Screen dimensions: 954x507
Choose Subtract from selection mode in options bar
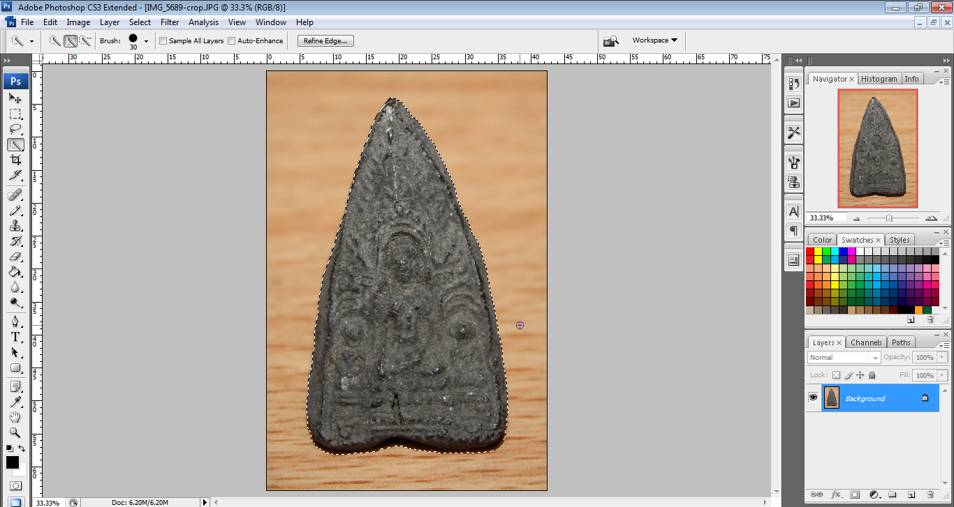pos(85,40)
